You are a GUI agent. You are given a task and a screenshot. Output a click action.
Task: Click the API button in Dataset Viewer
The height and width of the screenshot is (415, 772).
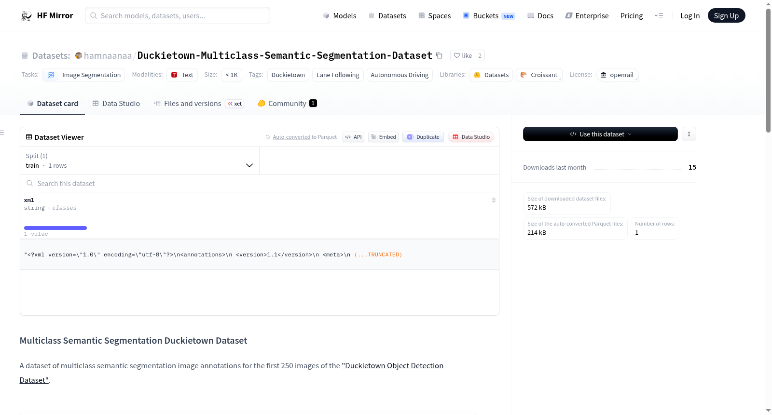coord(353,137)
